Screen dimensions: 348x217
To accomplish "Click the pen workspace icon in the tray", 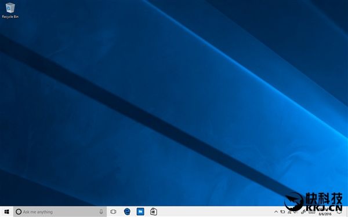I will pos(303,212).
